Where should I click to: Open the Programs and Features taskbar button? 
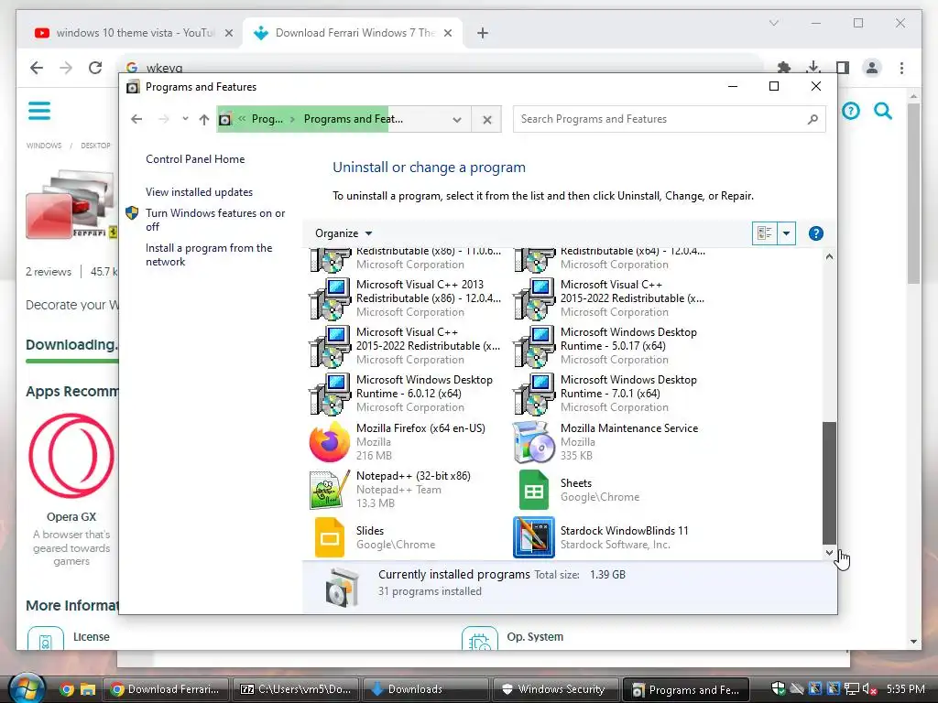685,689
